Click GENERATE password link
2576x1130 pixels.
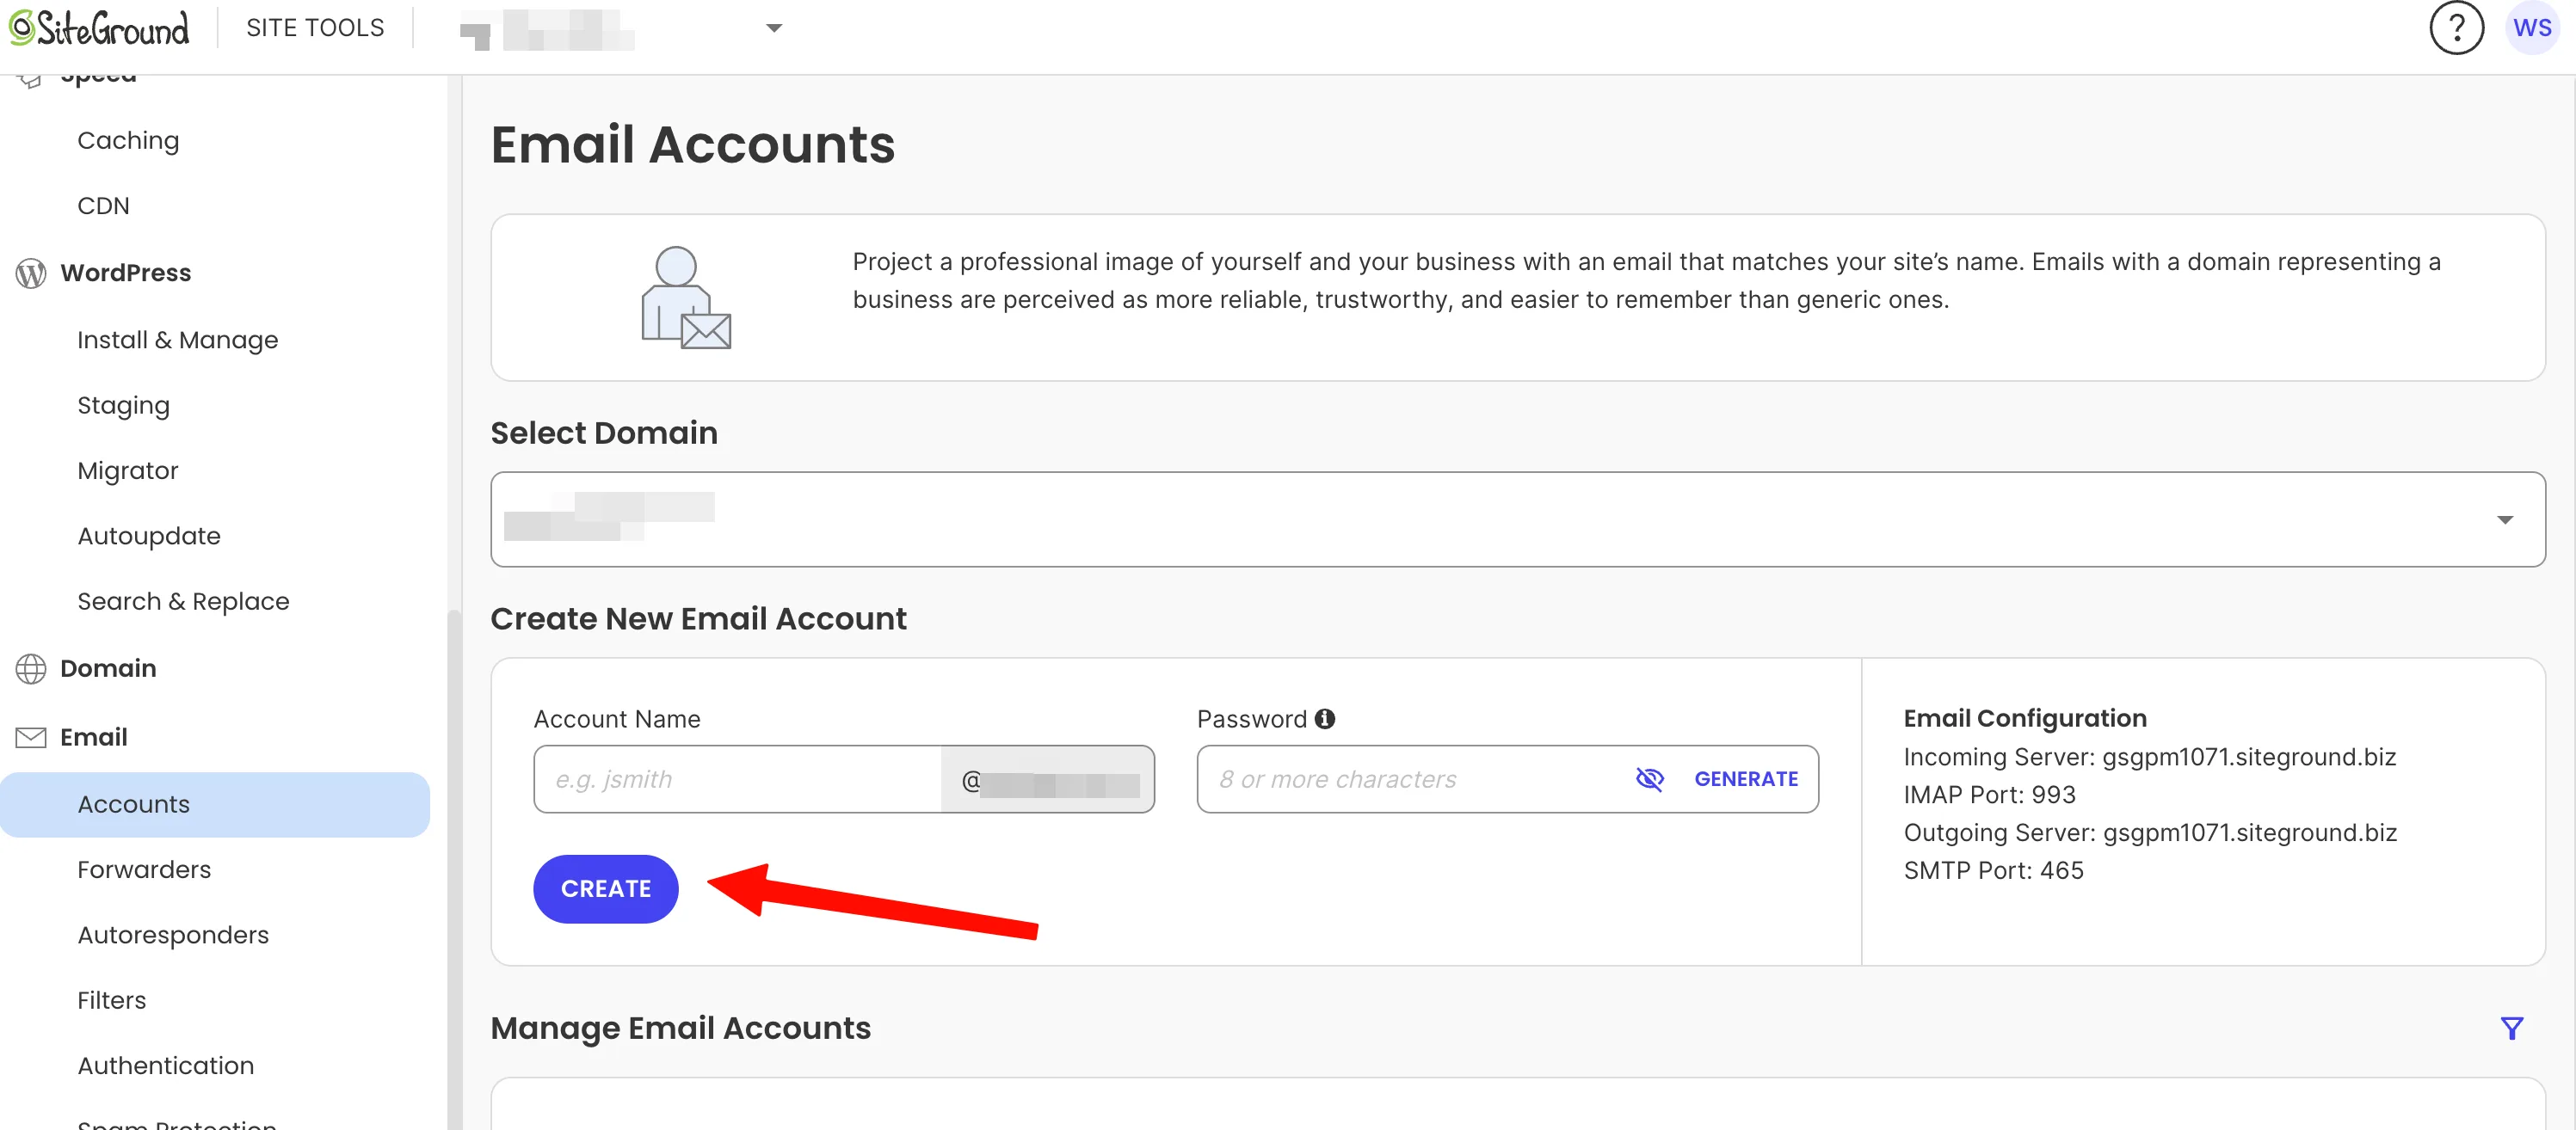coord(1746,779)
